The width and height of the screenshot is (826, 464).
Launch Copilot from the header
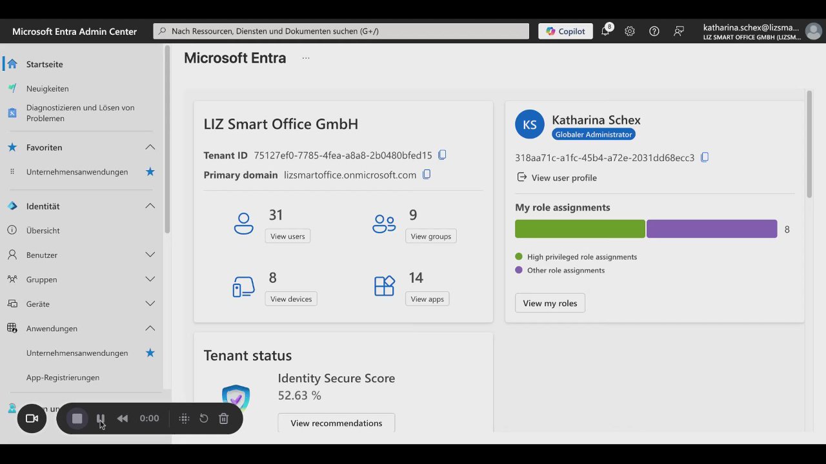click(x=566, y=31)
